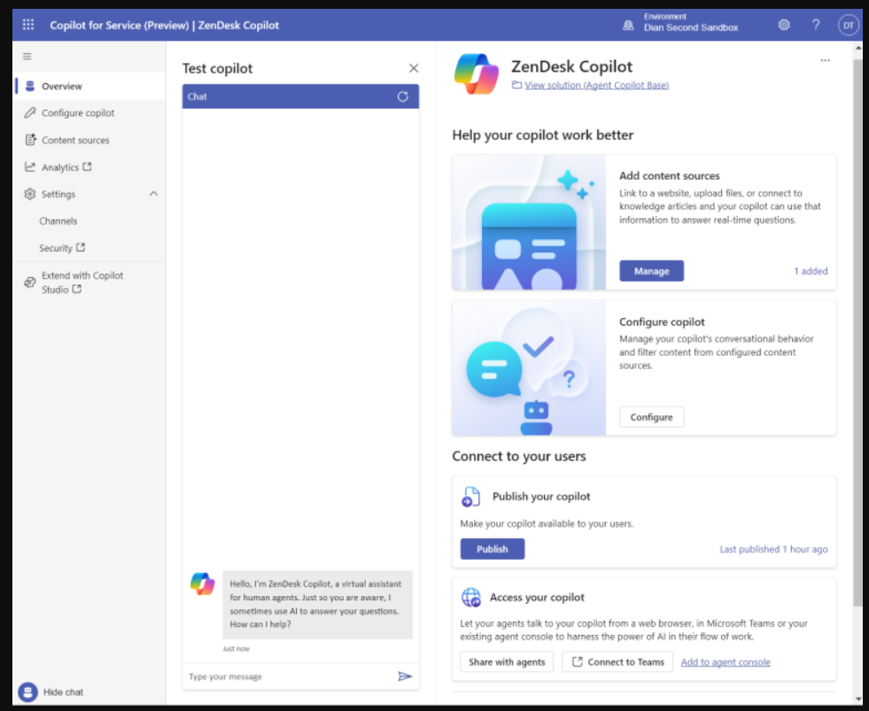The height and width of the screenshot is (711, 869).
Task: Click the Analytics chart icon
Action: coord(30,166)
